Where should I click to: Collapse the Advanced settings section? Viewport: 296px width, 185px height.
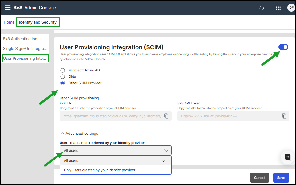pos(80,134)
